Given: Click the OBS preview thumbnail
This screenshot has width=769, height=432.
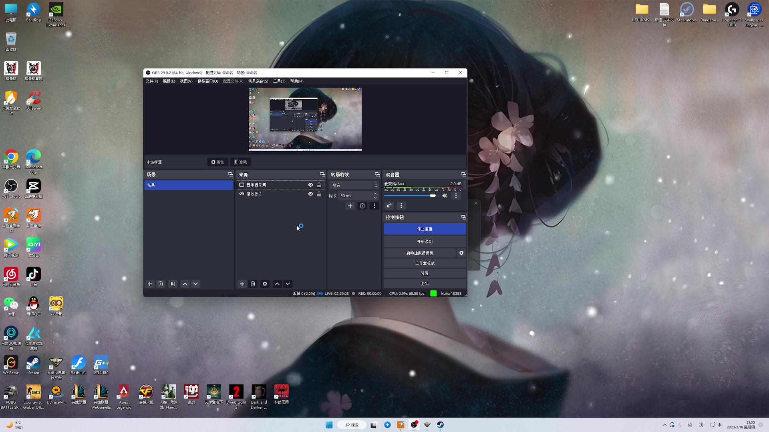Looking at the screenshot, I should [x=305, y=119].
